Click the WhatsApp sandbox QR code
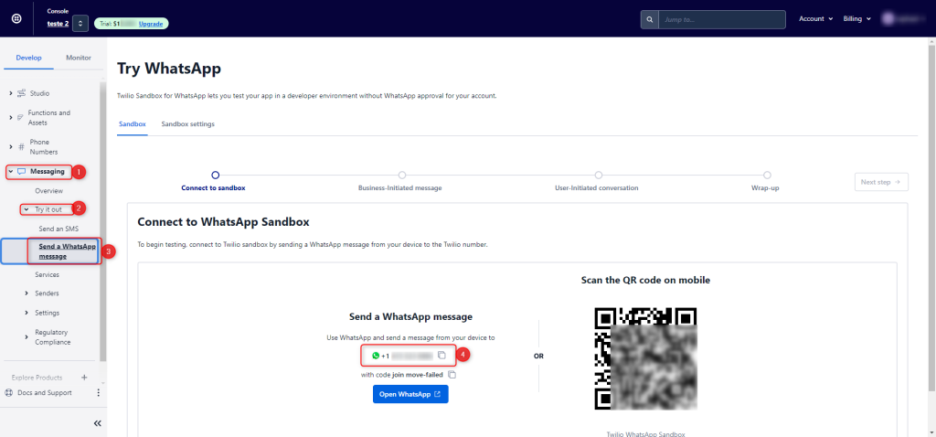Image resolution: width=936 pixels, height=437 pixels. [645, 358]
